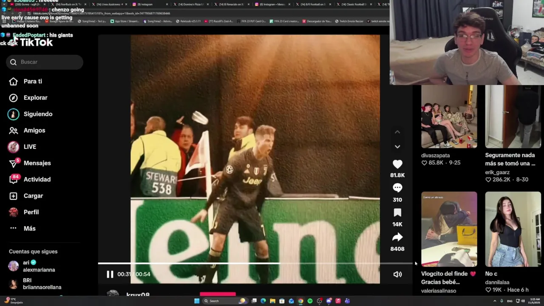Go to the Siguiendo feed
The height and width of the screenshot is (306, 544).
point(31,114)
